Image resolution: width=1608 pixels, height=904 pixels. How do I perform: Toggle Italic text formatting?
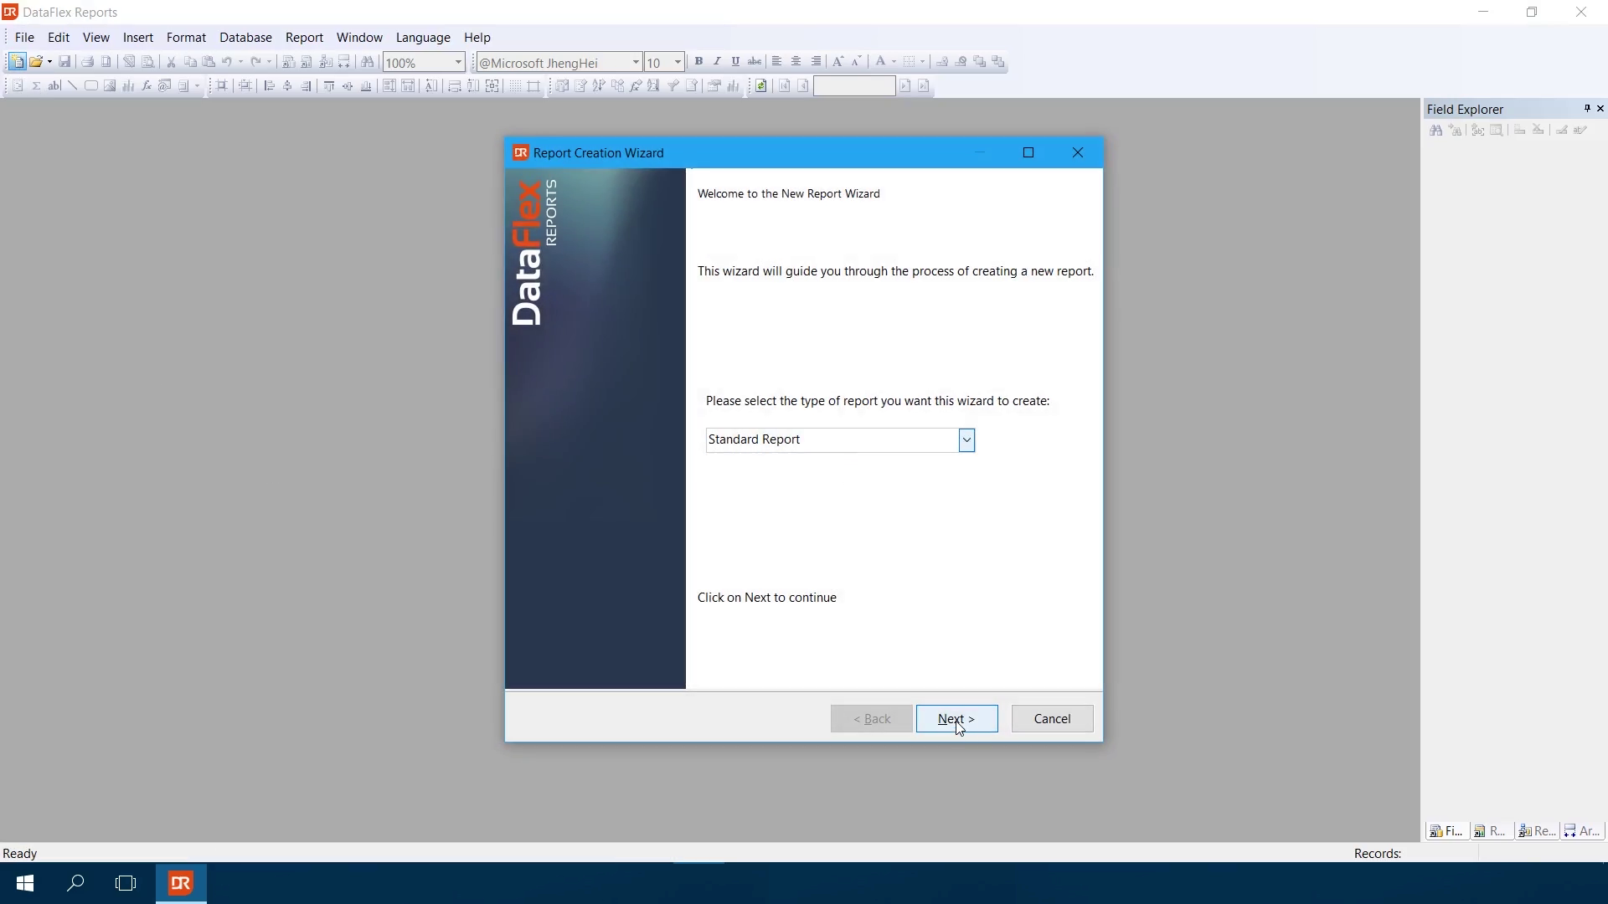coord(717,62)
